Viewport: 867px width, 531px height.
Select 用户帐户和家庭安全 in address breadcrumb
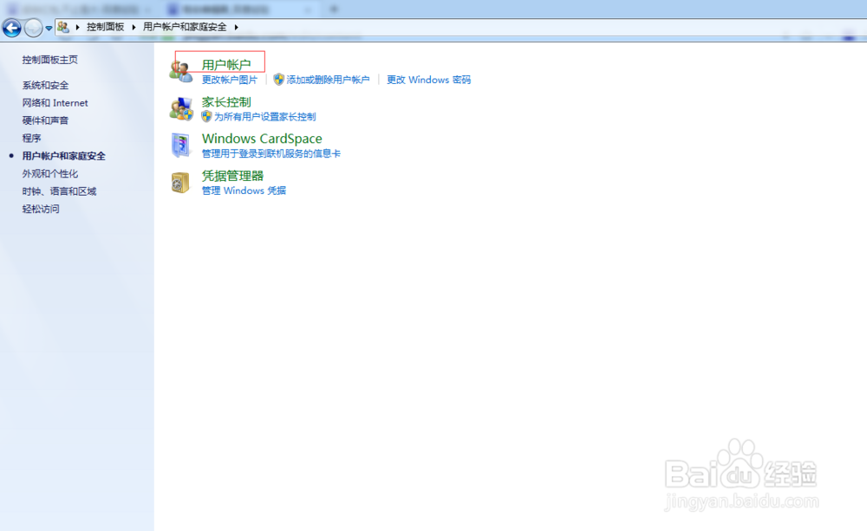(185, 27)
